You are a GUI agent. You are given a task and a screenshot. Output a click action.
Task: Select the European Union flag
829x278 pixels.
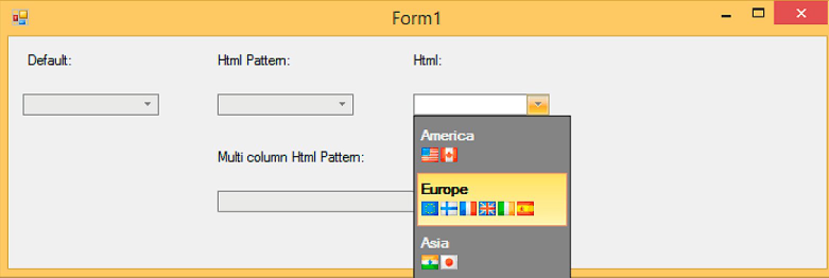(429, 209)
